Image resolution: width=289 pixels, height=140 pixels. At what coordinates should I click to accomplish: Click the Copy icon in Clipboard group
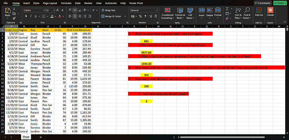point(14,14)
